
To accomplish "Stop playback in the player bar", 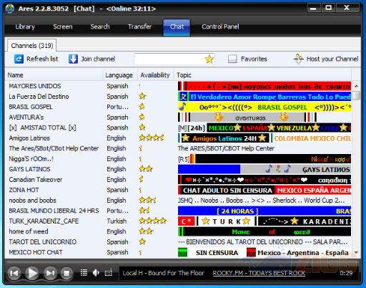I will click(x=66, y=273).
